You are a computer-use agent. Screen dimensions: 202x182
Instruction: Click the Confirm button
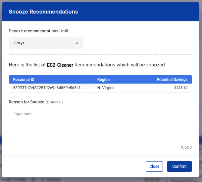coord(179,166)
